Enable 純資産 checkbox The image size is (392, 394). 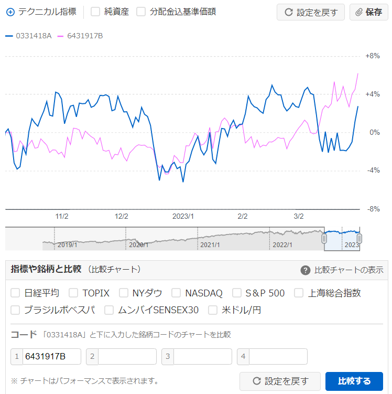[95, 12]
